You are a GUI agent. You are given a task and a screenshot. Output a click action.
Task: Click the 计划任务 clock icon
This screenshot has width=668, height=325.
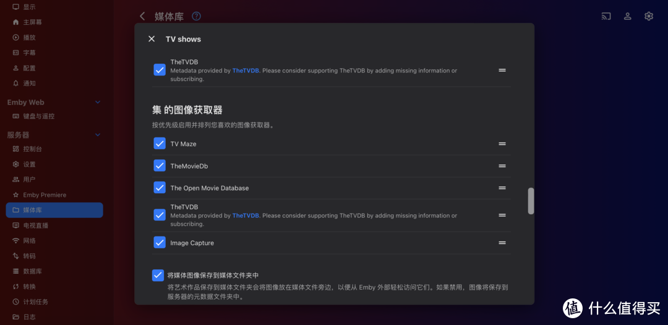[15, 302]
